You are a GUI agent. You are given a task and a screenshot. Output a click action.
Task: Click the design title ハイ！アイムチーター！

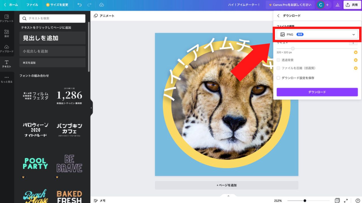[244, 5]
